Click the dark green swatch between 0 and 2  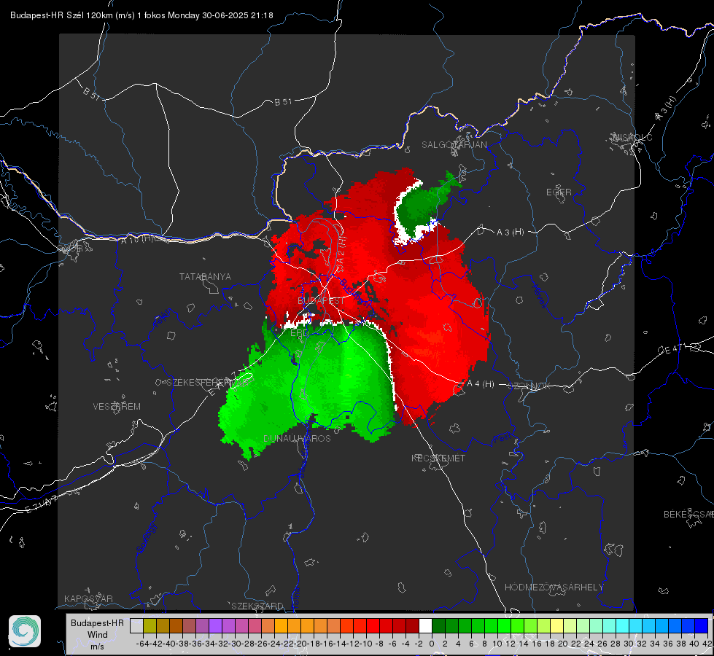click(438, 625)
